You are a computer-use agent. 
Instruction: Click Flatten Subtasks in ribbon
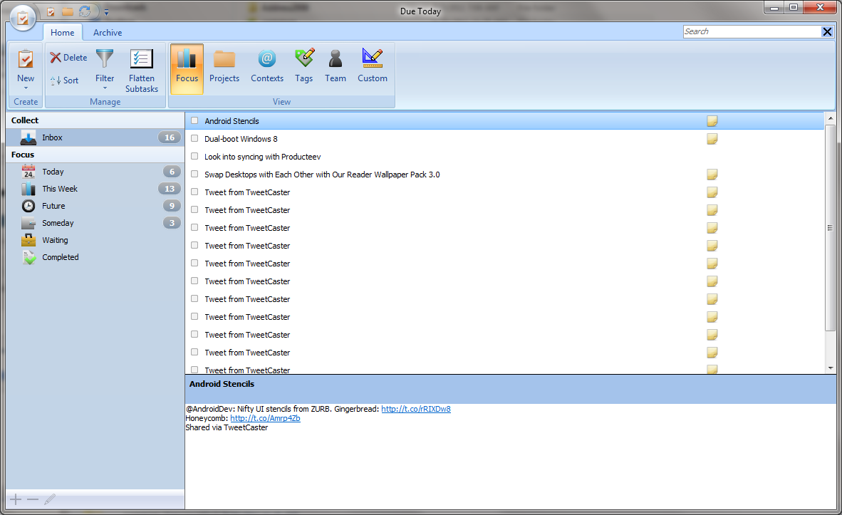click(x=142, y=71)
